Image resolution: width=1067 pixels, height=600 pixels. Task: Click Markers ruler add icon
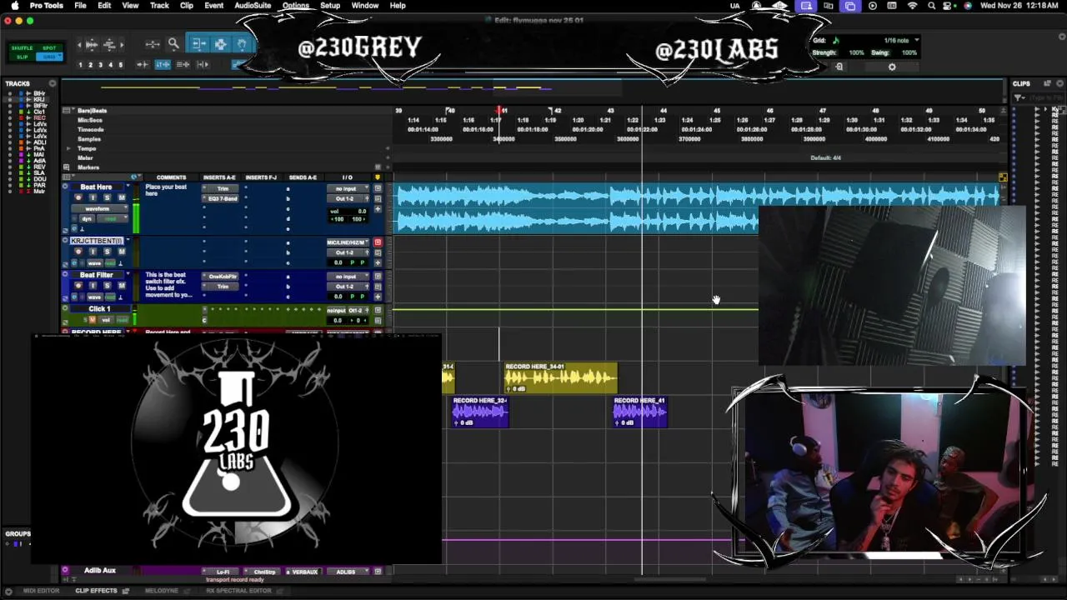coord(388,167)
